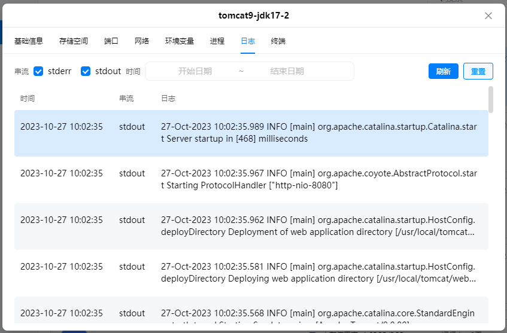Click the 重置 reset button

tap(478, 71)
